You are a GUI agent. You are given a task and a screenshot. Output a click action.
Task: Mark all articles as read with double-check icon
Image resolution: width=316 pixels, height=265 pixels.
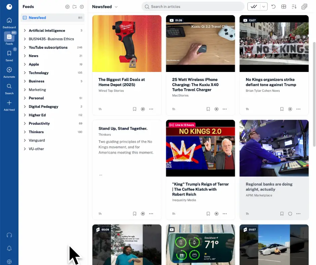(x=254, y=6)
